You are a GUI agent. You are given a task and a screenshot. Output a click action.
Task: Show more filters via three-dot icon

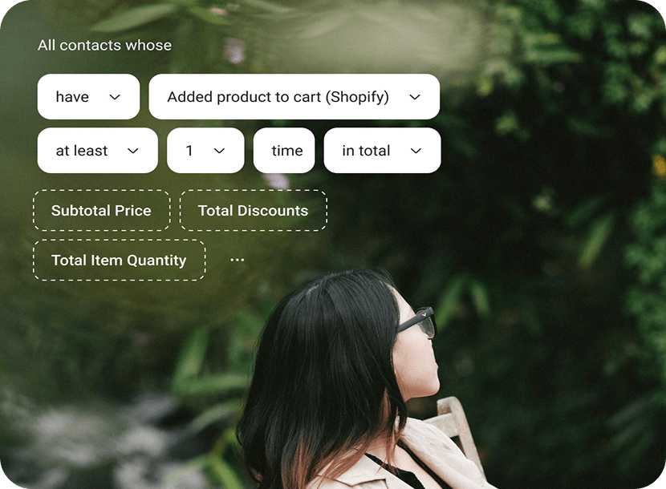[x=237, y=260]
